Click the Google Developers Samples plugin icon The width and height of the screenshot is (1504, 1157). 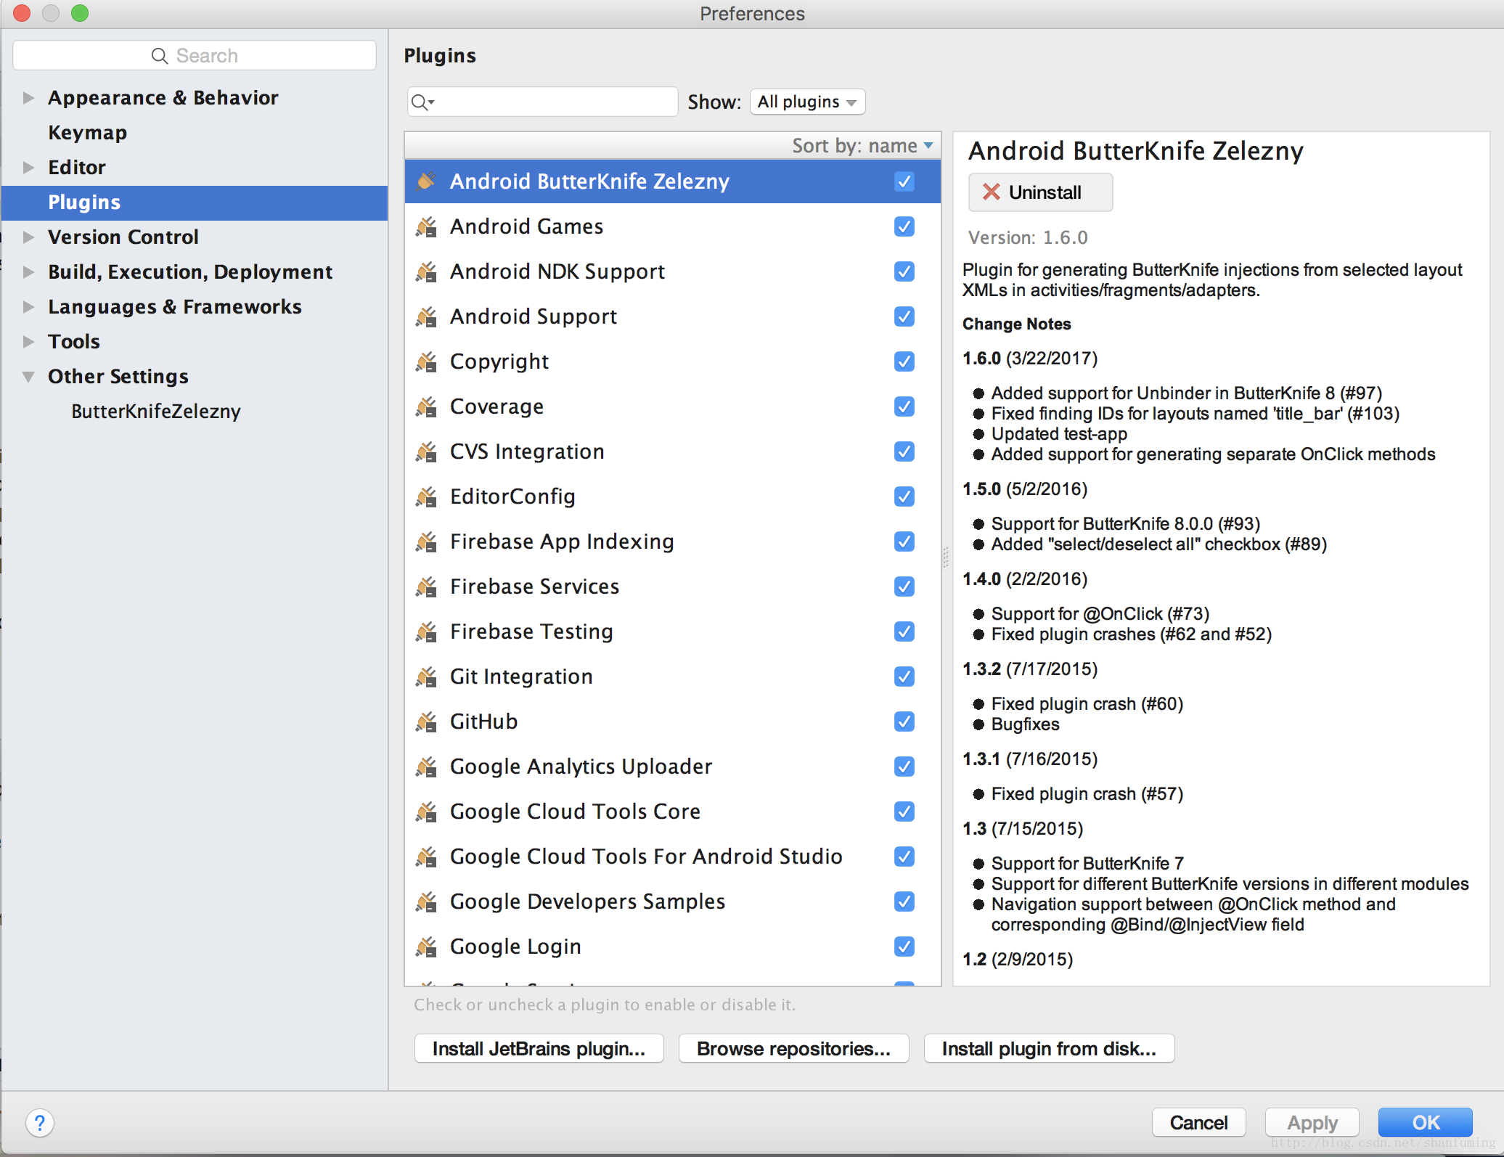(427, 902)
